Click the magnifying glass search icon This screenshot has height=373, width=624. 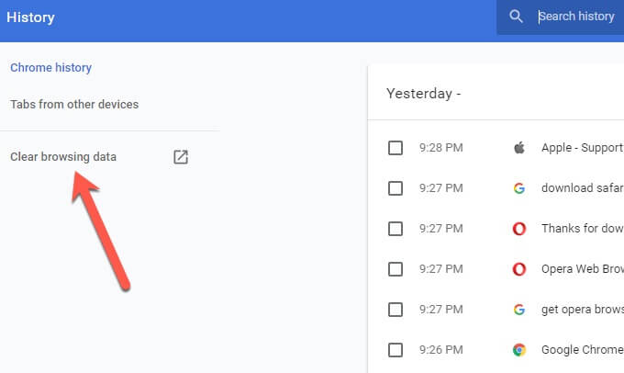(x=517, y=17)
